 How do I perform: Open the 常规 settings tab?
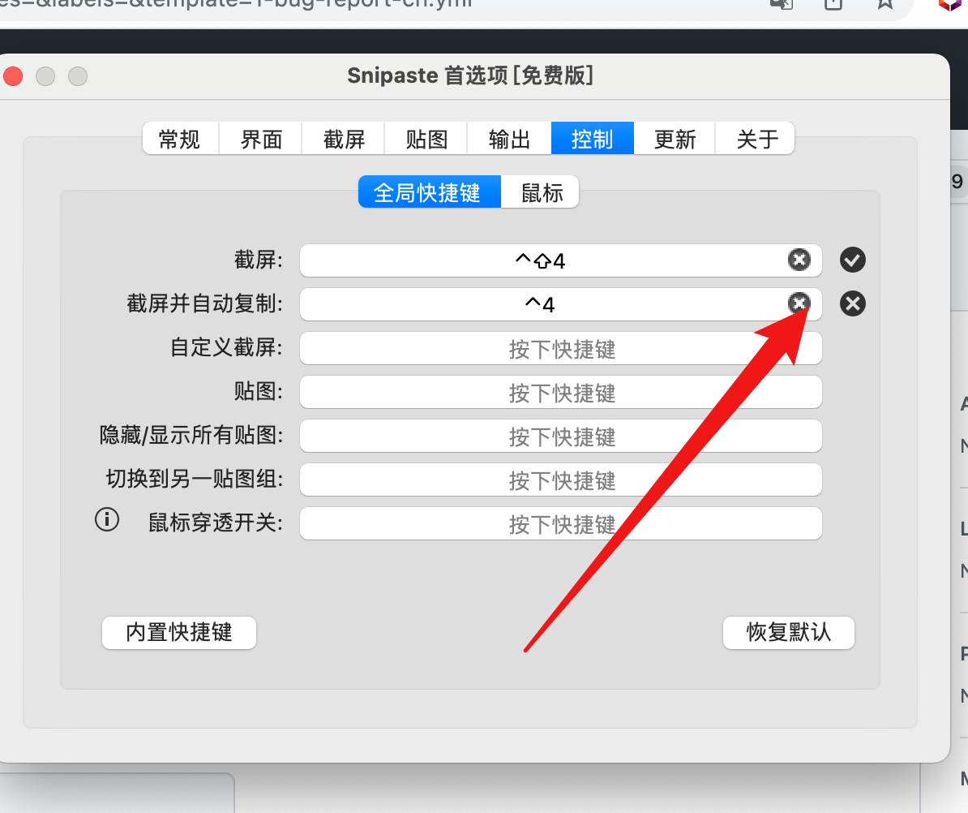point(180,139)
